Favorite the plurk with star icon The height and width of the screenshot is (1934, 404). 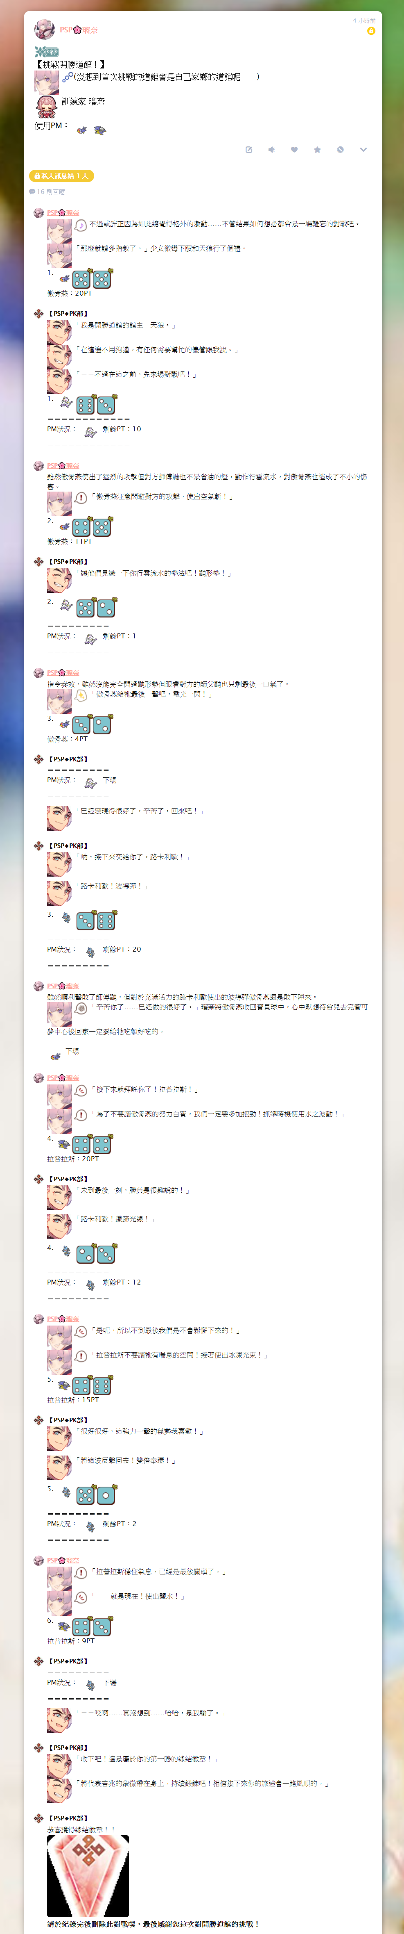(x=317, y=149)
